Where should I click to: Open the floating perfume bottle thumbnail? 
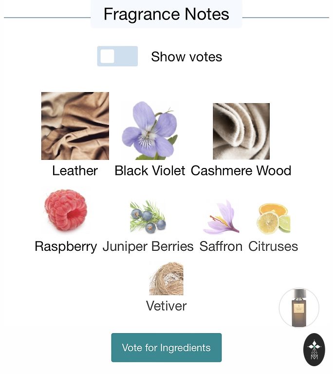(x=299, y=308)
